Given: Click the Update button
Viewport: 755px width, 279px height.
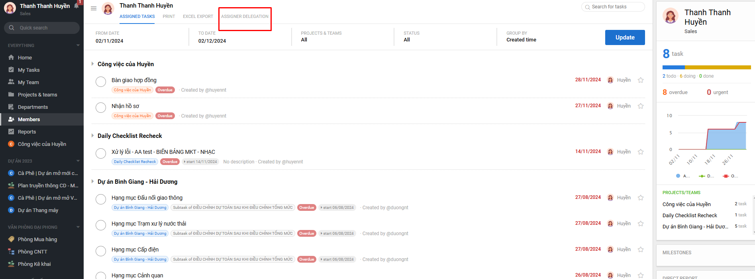Looking at the screenshot, I should click(x=625, y=37).
